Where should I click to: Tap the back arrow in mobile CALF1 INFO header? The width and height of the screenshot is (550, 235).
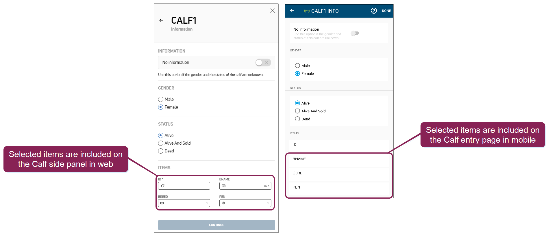click(x=292, y=11)
